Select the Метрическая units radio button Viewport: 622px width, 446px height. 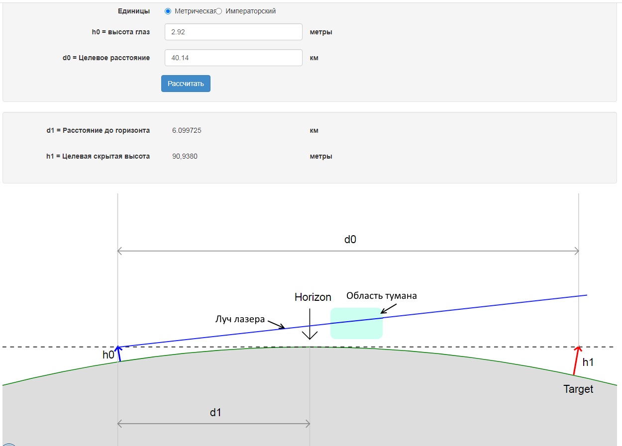[x=168, y=11]
